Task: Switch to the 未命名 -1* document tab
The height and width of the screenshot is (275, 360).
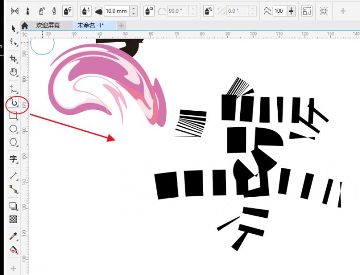Action: point(91,25)
